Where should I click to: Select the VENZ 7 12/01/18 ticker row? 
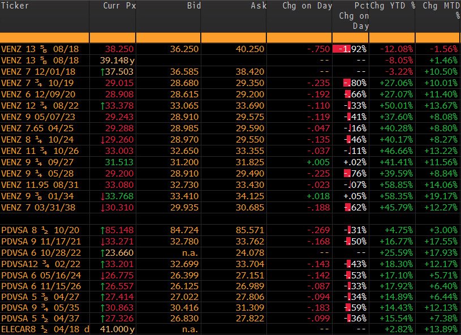[x=38, y=72]
